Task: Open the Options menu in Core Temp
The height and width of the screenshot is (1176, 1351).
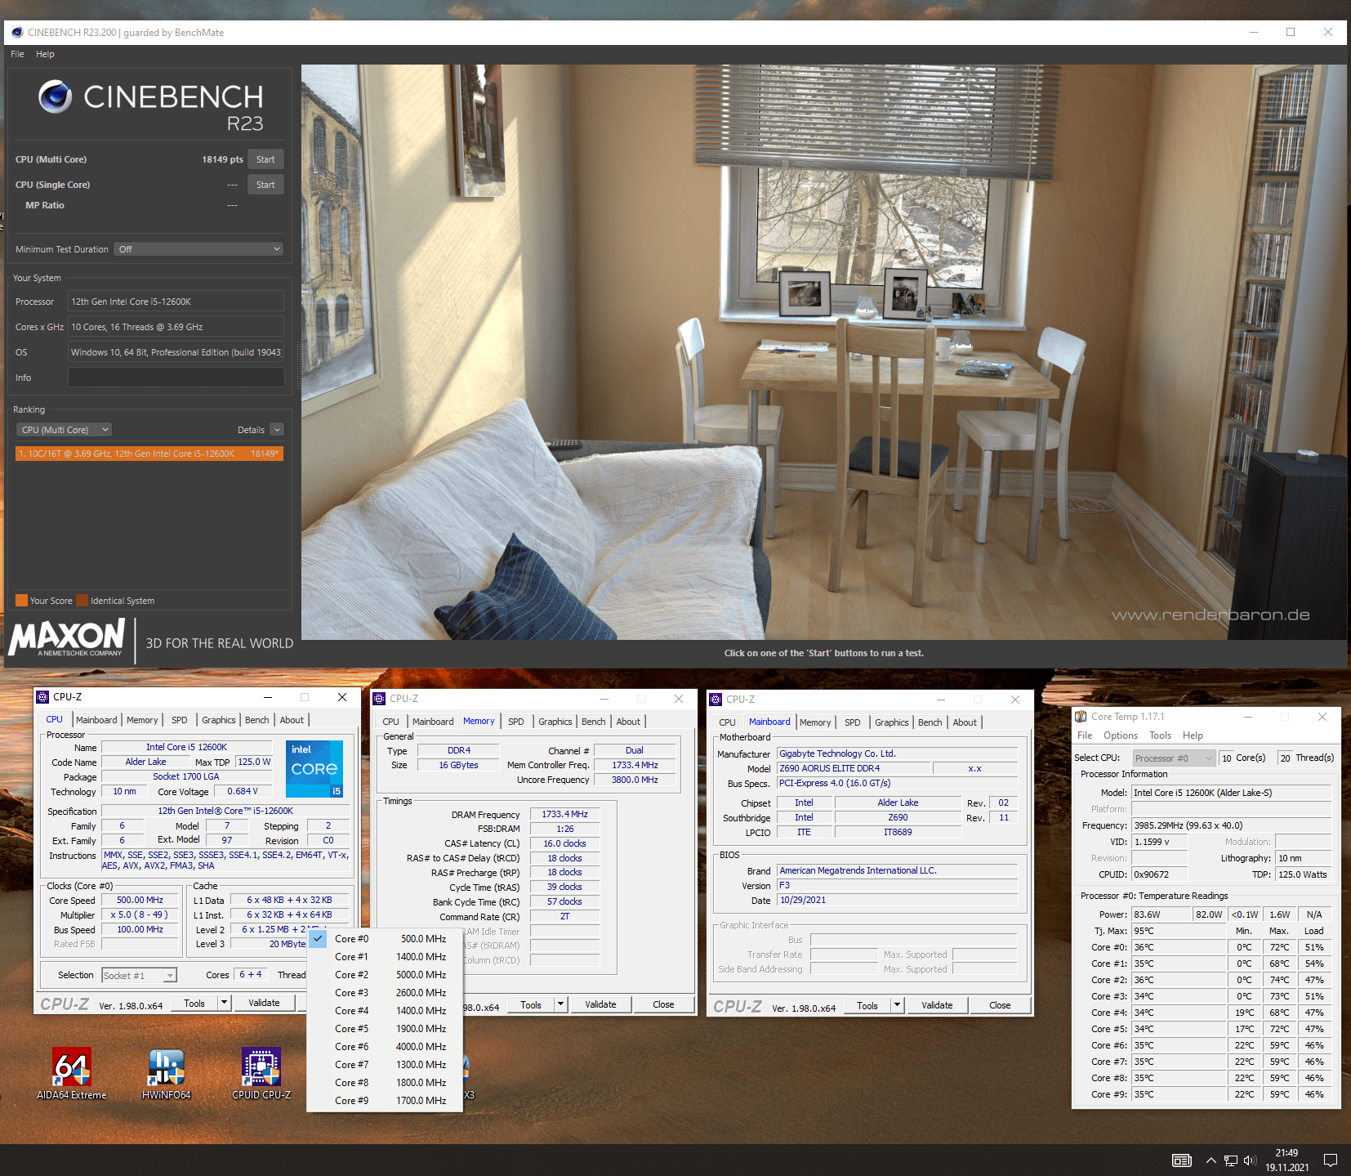Action: coord(1121,736)
